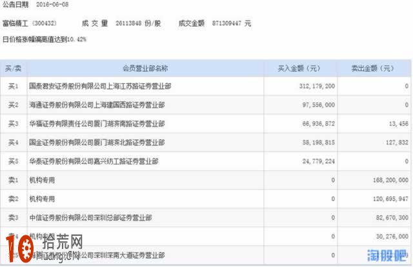This screenshot has width=413, height=267.
Task: Select buy amount 24,779,224
Action: click(319, 161)
